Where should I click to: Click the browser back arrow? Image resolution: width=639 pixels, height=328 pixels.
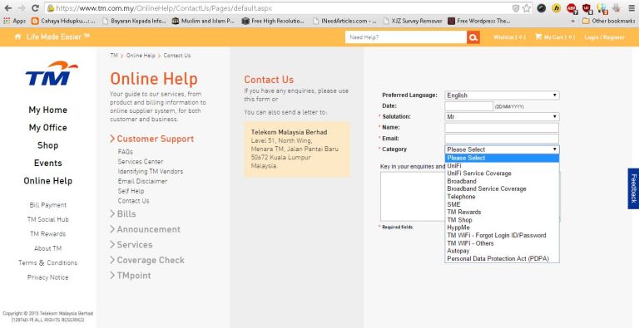pos(7,8)
